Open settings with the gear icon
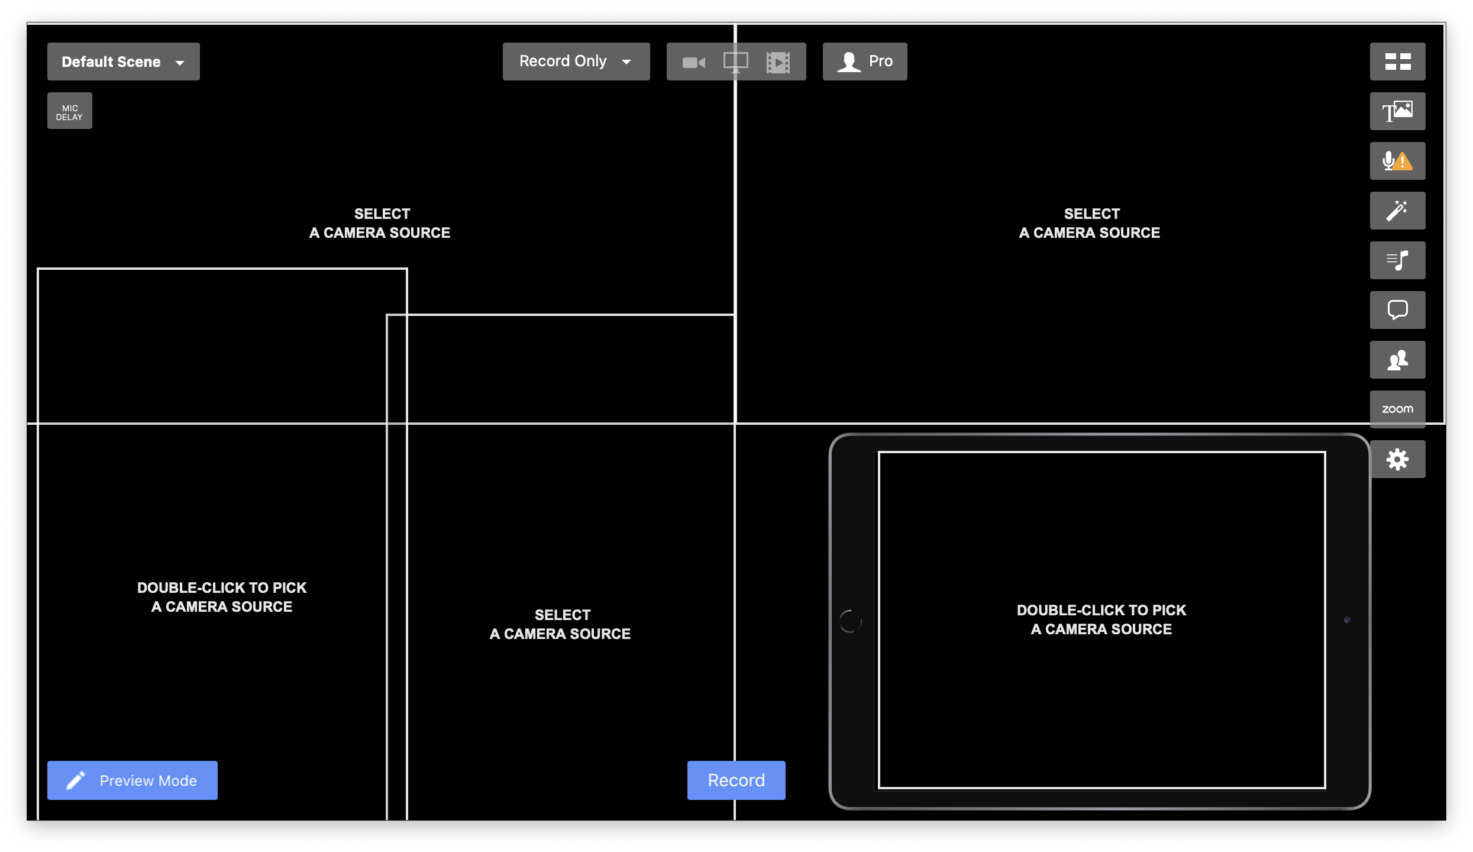The image size is (1473, 852). [x=1397, y=459]
